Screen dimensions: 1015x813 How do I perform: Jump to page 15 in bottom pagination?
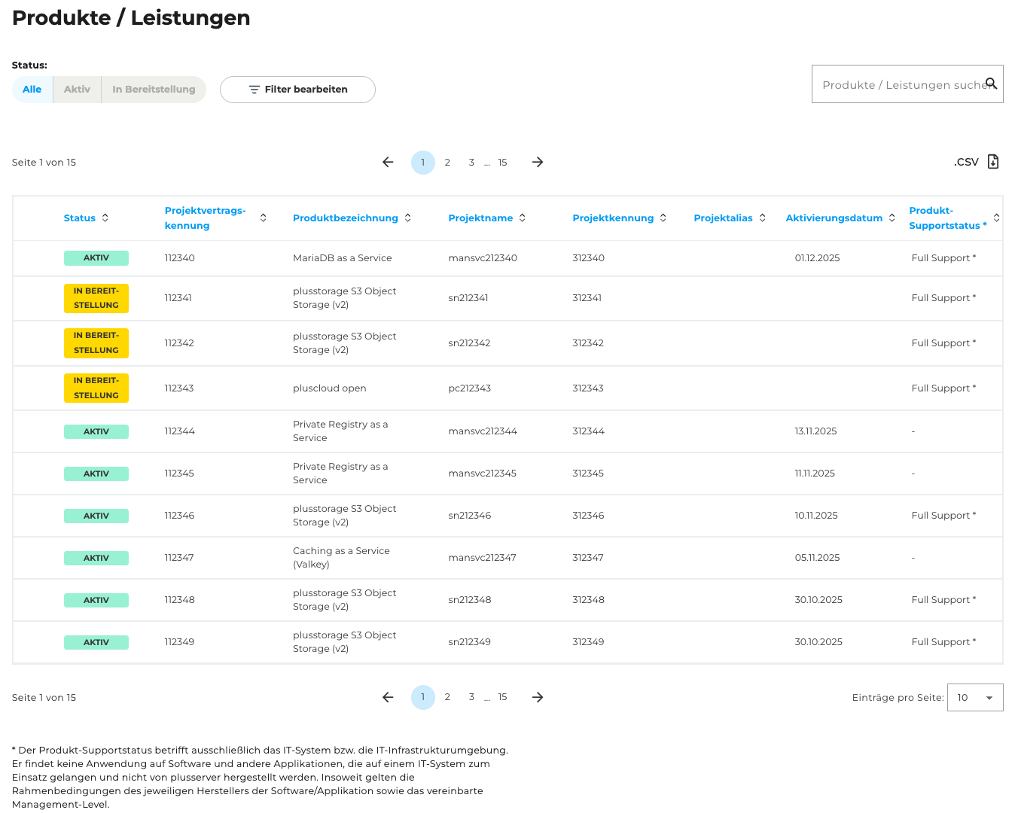pyautogui.click(x=502, y=698)
